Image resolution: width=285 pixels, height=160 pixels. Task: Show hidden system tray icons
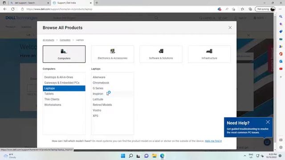tap(245, 156)
